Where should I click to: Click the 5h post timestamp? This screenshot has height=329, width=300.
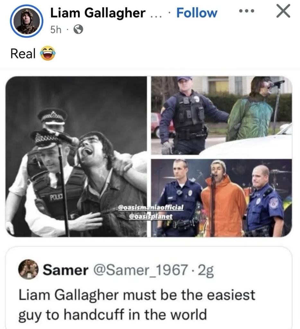[56, 30]
